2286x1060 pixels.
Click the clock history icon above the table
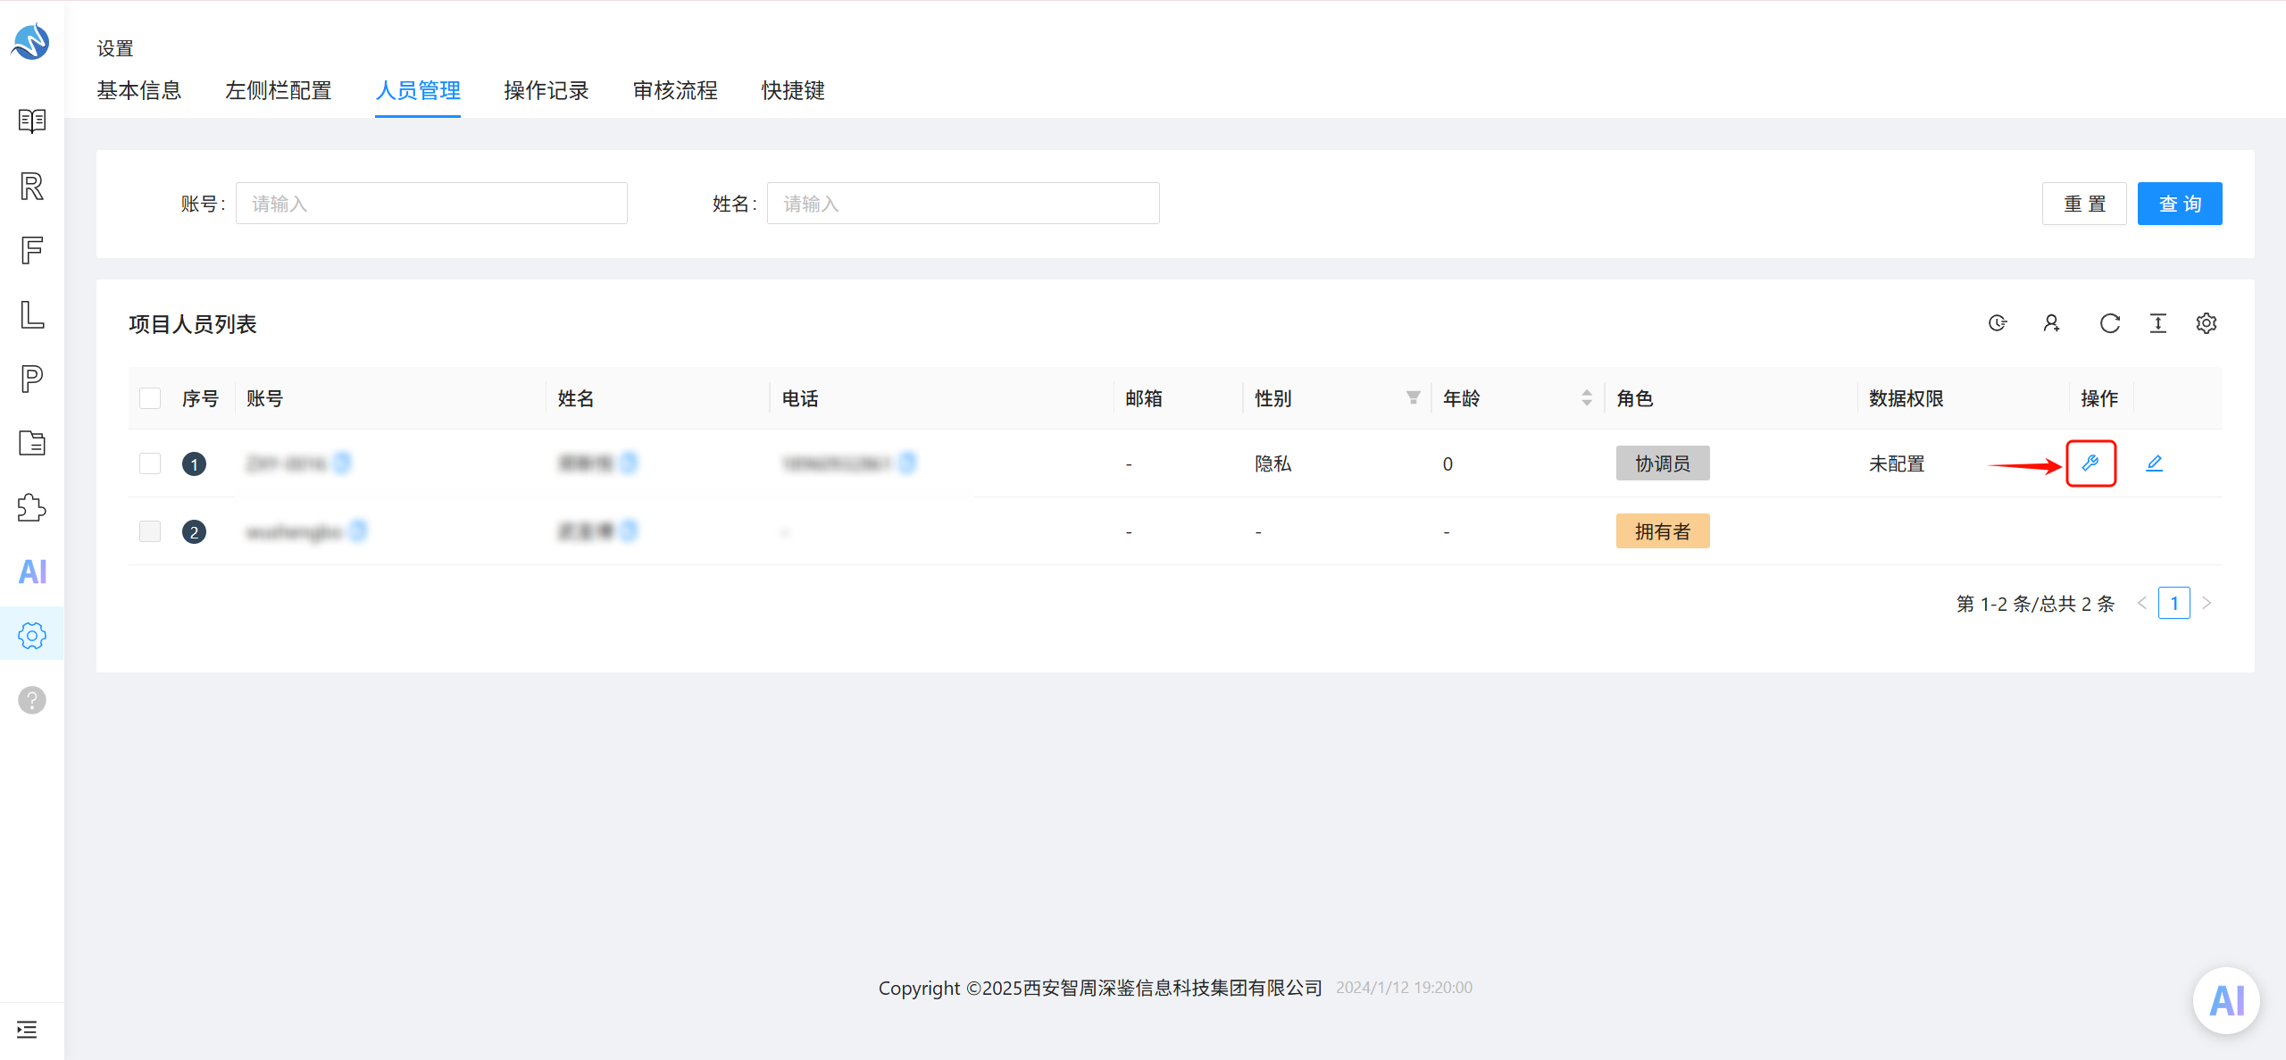tap(1998, 323)
